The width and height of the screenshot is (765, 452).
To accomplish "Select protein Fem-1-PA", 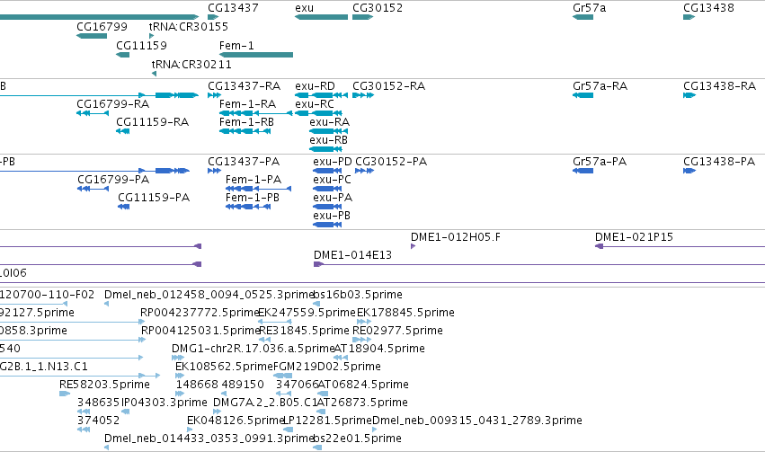I will pyautogui.click(x=254, y=180).
